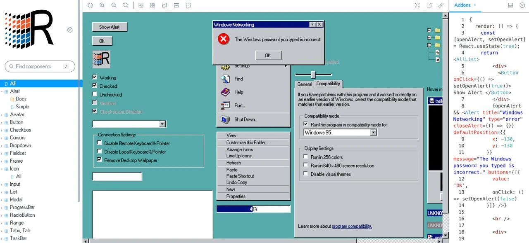529x243 pixels.
Task: Dismiss the alert with its OK button
Action: pyautogui.click(x=268, y=55)
